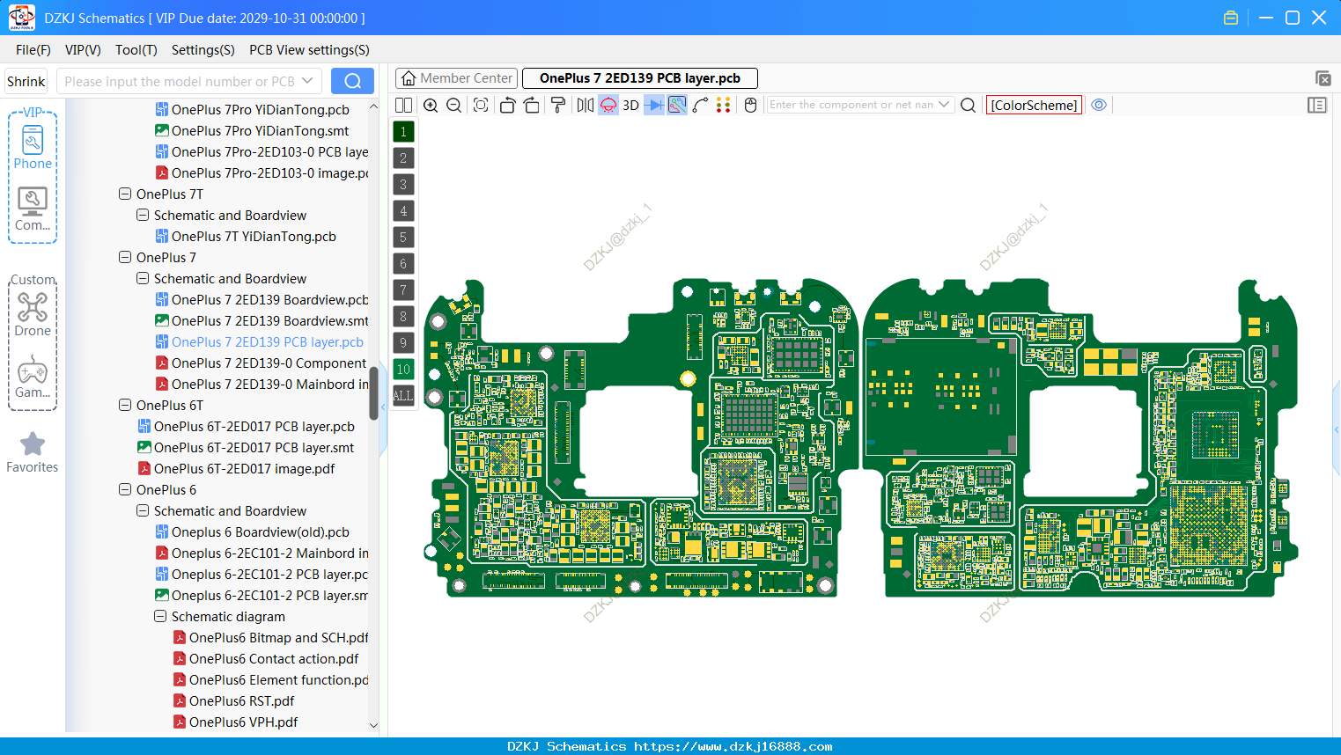Viewport: 1341px width, 755px height.
Task: Show PCB layer 1
Action: coord(403,131)
